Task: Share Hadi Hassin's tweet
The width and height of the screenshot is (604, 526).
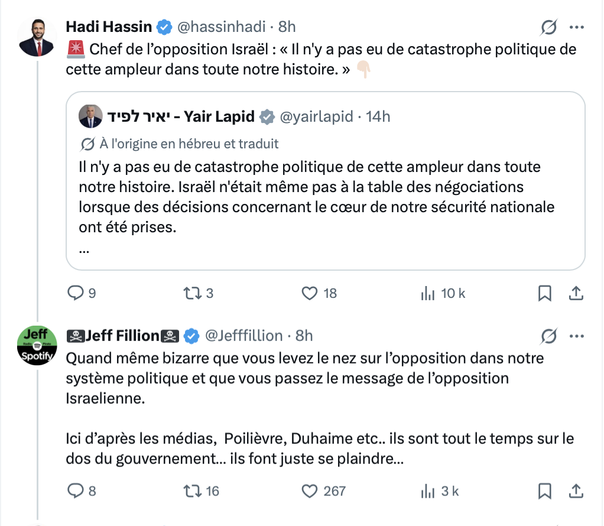Action: tap(576, 293)
